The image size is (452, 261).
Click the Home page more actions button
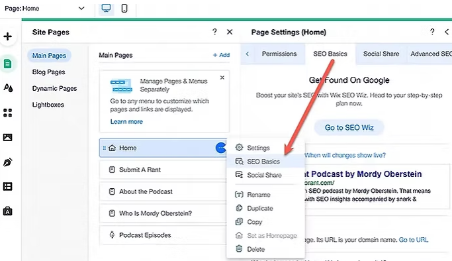[221, 148]
